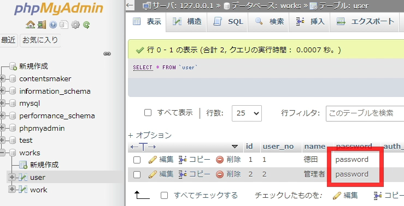Click the link chain icon in navigation panel

(x=107, y=54)
